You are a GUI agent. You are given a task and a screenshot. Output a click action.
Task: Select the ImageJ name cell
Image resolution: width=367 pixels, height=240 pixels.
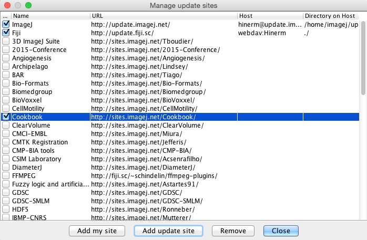pyautogui.click(x=50, y=24)
